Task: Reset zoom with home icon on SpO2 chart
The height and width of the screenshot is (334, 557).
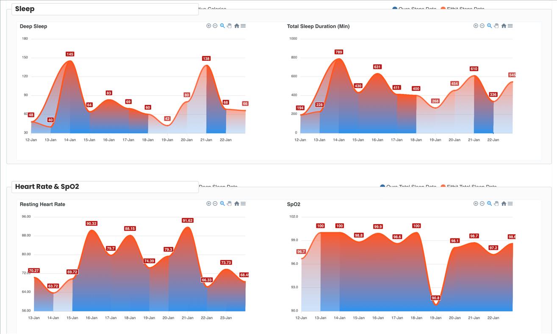Action: point(504,204)
